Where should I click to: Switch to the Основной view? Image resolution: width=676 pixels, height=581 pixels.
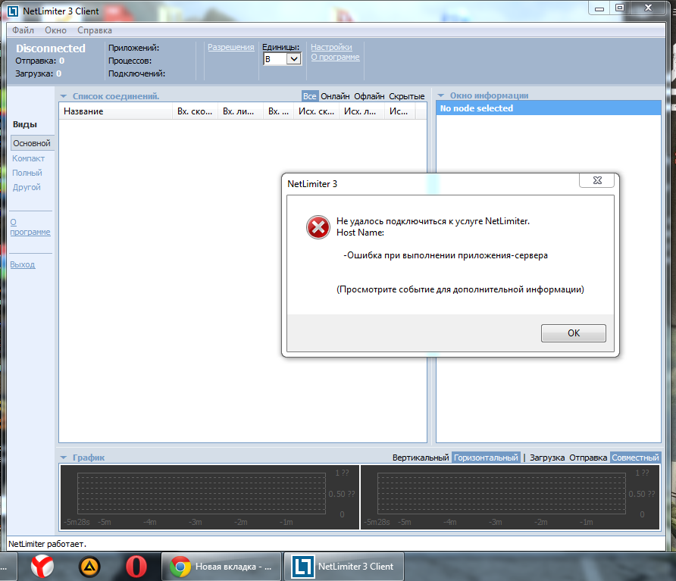(x=32, y=143)
